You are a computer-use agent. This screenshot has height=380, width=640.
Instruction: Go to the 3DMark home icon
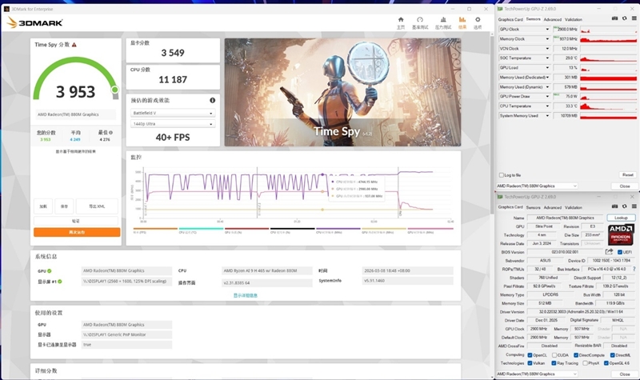click(401, 19)
